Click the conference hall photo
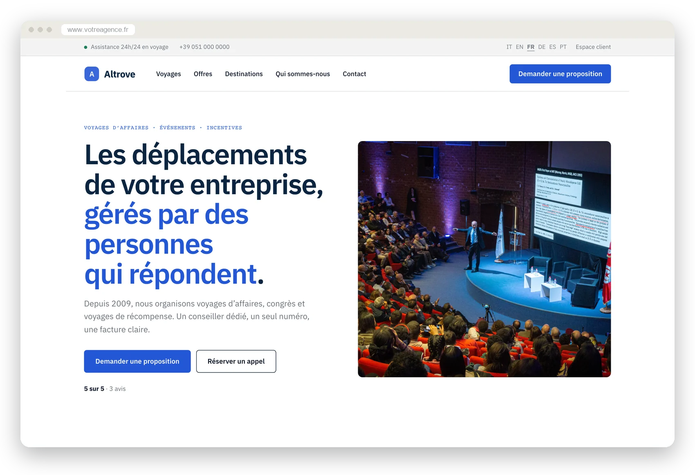The image size is (695, 475). (484, 259)
